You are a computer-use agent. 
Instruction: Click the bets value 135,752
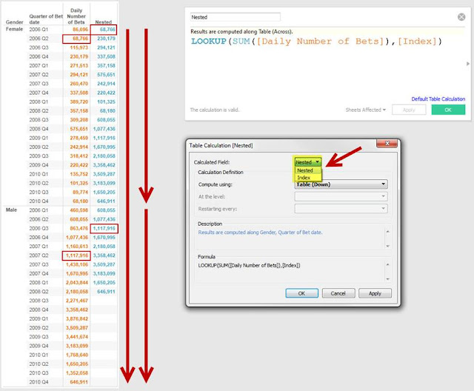(x=79, y=174)
